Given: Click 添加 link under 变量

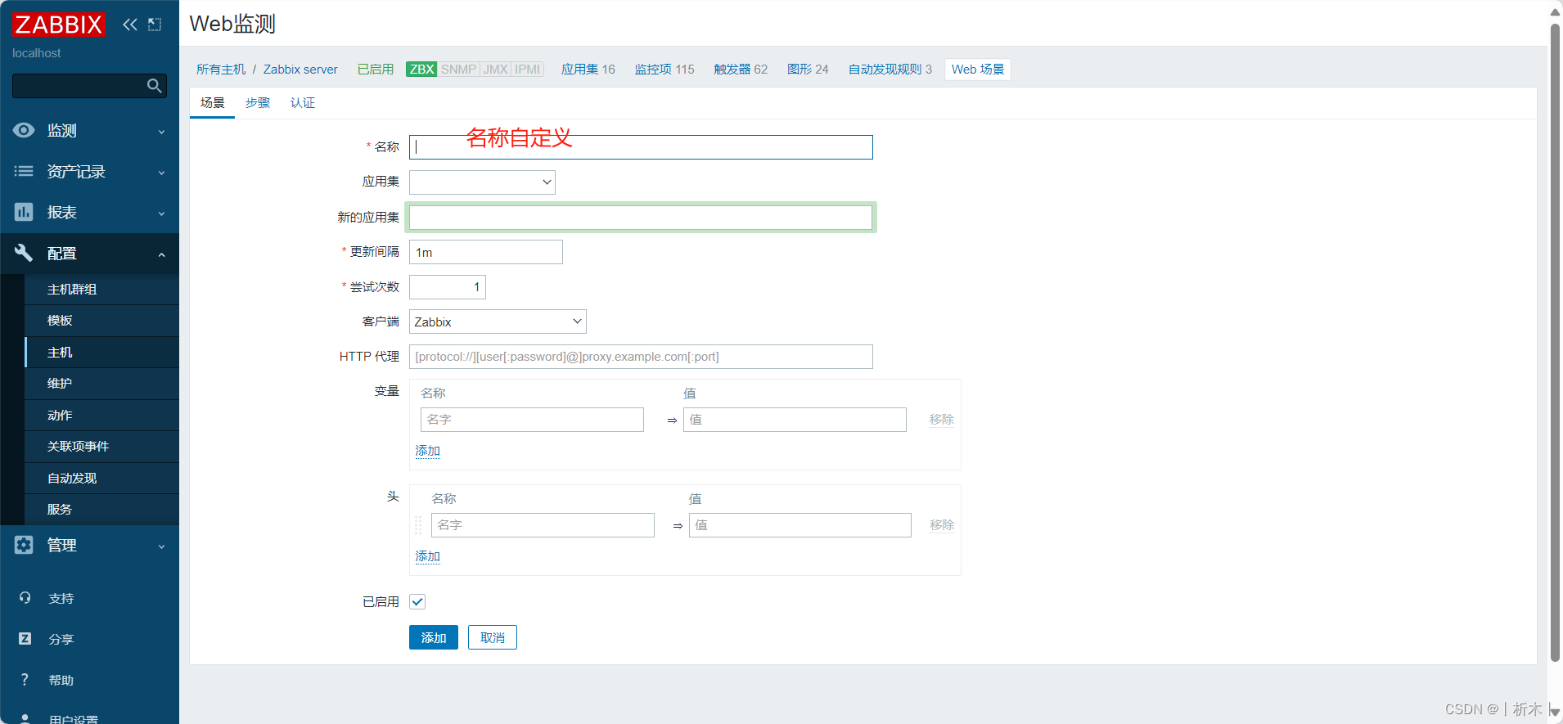Looking at the screenshot, I should 428,451.
